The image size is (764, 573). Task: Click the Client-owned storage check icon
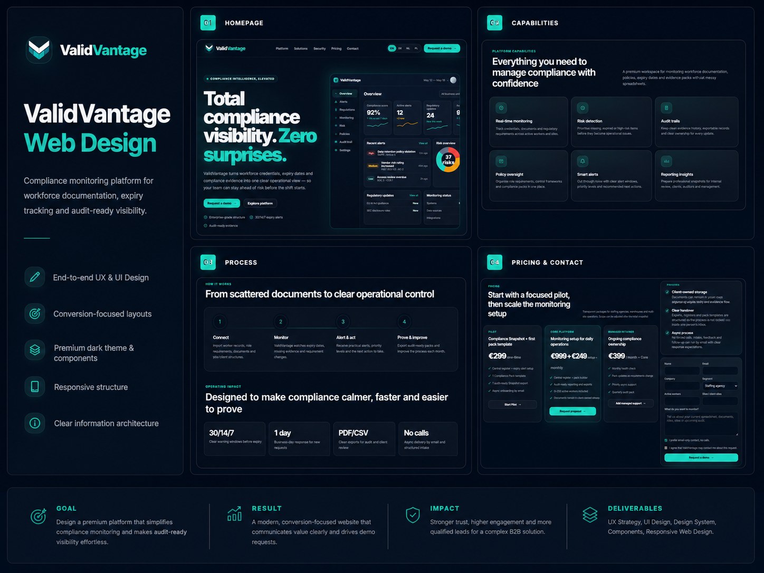pyautogui.click(x=667, y=292)
